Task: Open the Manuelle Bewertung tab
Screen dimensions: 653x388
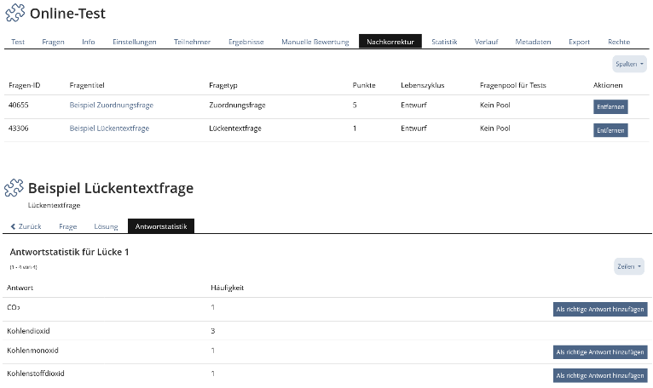Action: [315, 42]
